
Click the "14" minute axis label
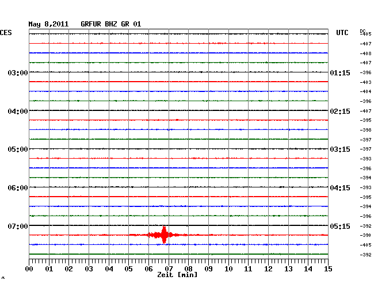pos(308,268)
